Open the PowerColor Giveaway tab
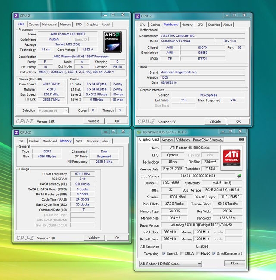The width and height of the screenshot is (276, 280). click(208, 140)
